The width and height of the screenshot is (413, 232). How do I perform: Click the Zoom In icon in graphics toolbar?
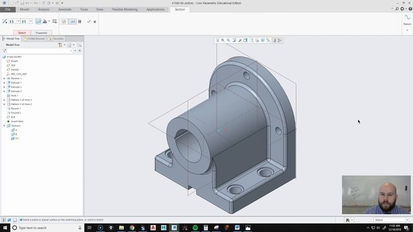pos(223,40)
